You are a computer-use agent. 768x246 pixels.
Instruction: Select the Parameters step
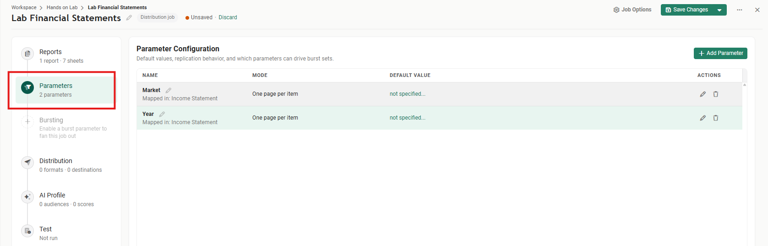66,90
